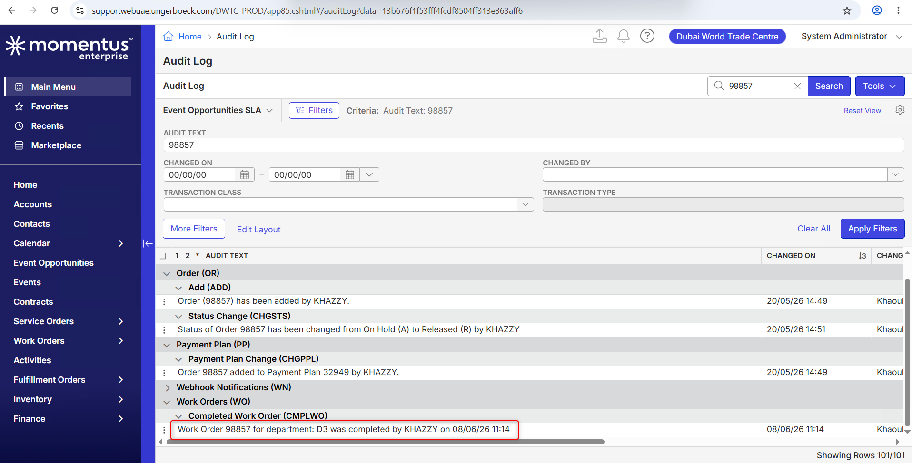Collapse the Payment Plan (PP) group
Viewport: 912px width, 463px height.
point(167,345)
